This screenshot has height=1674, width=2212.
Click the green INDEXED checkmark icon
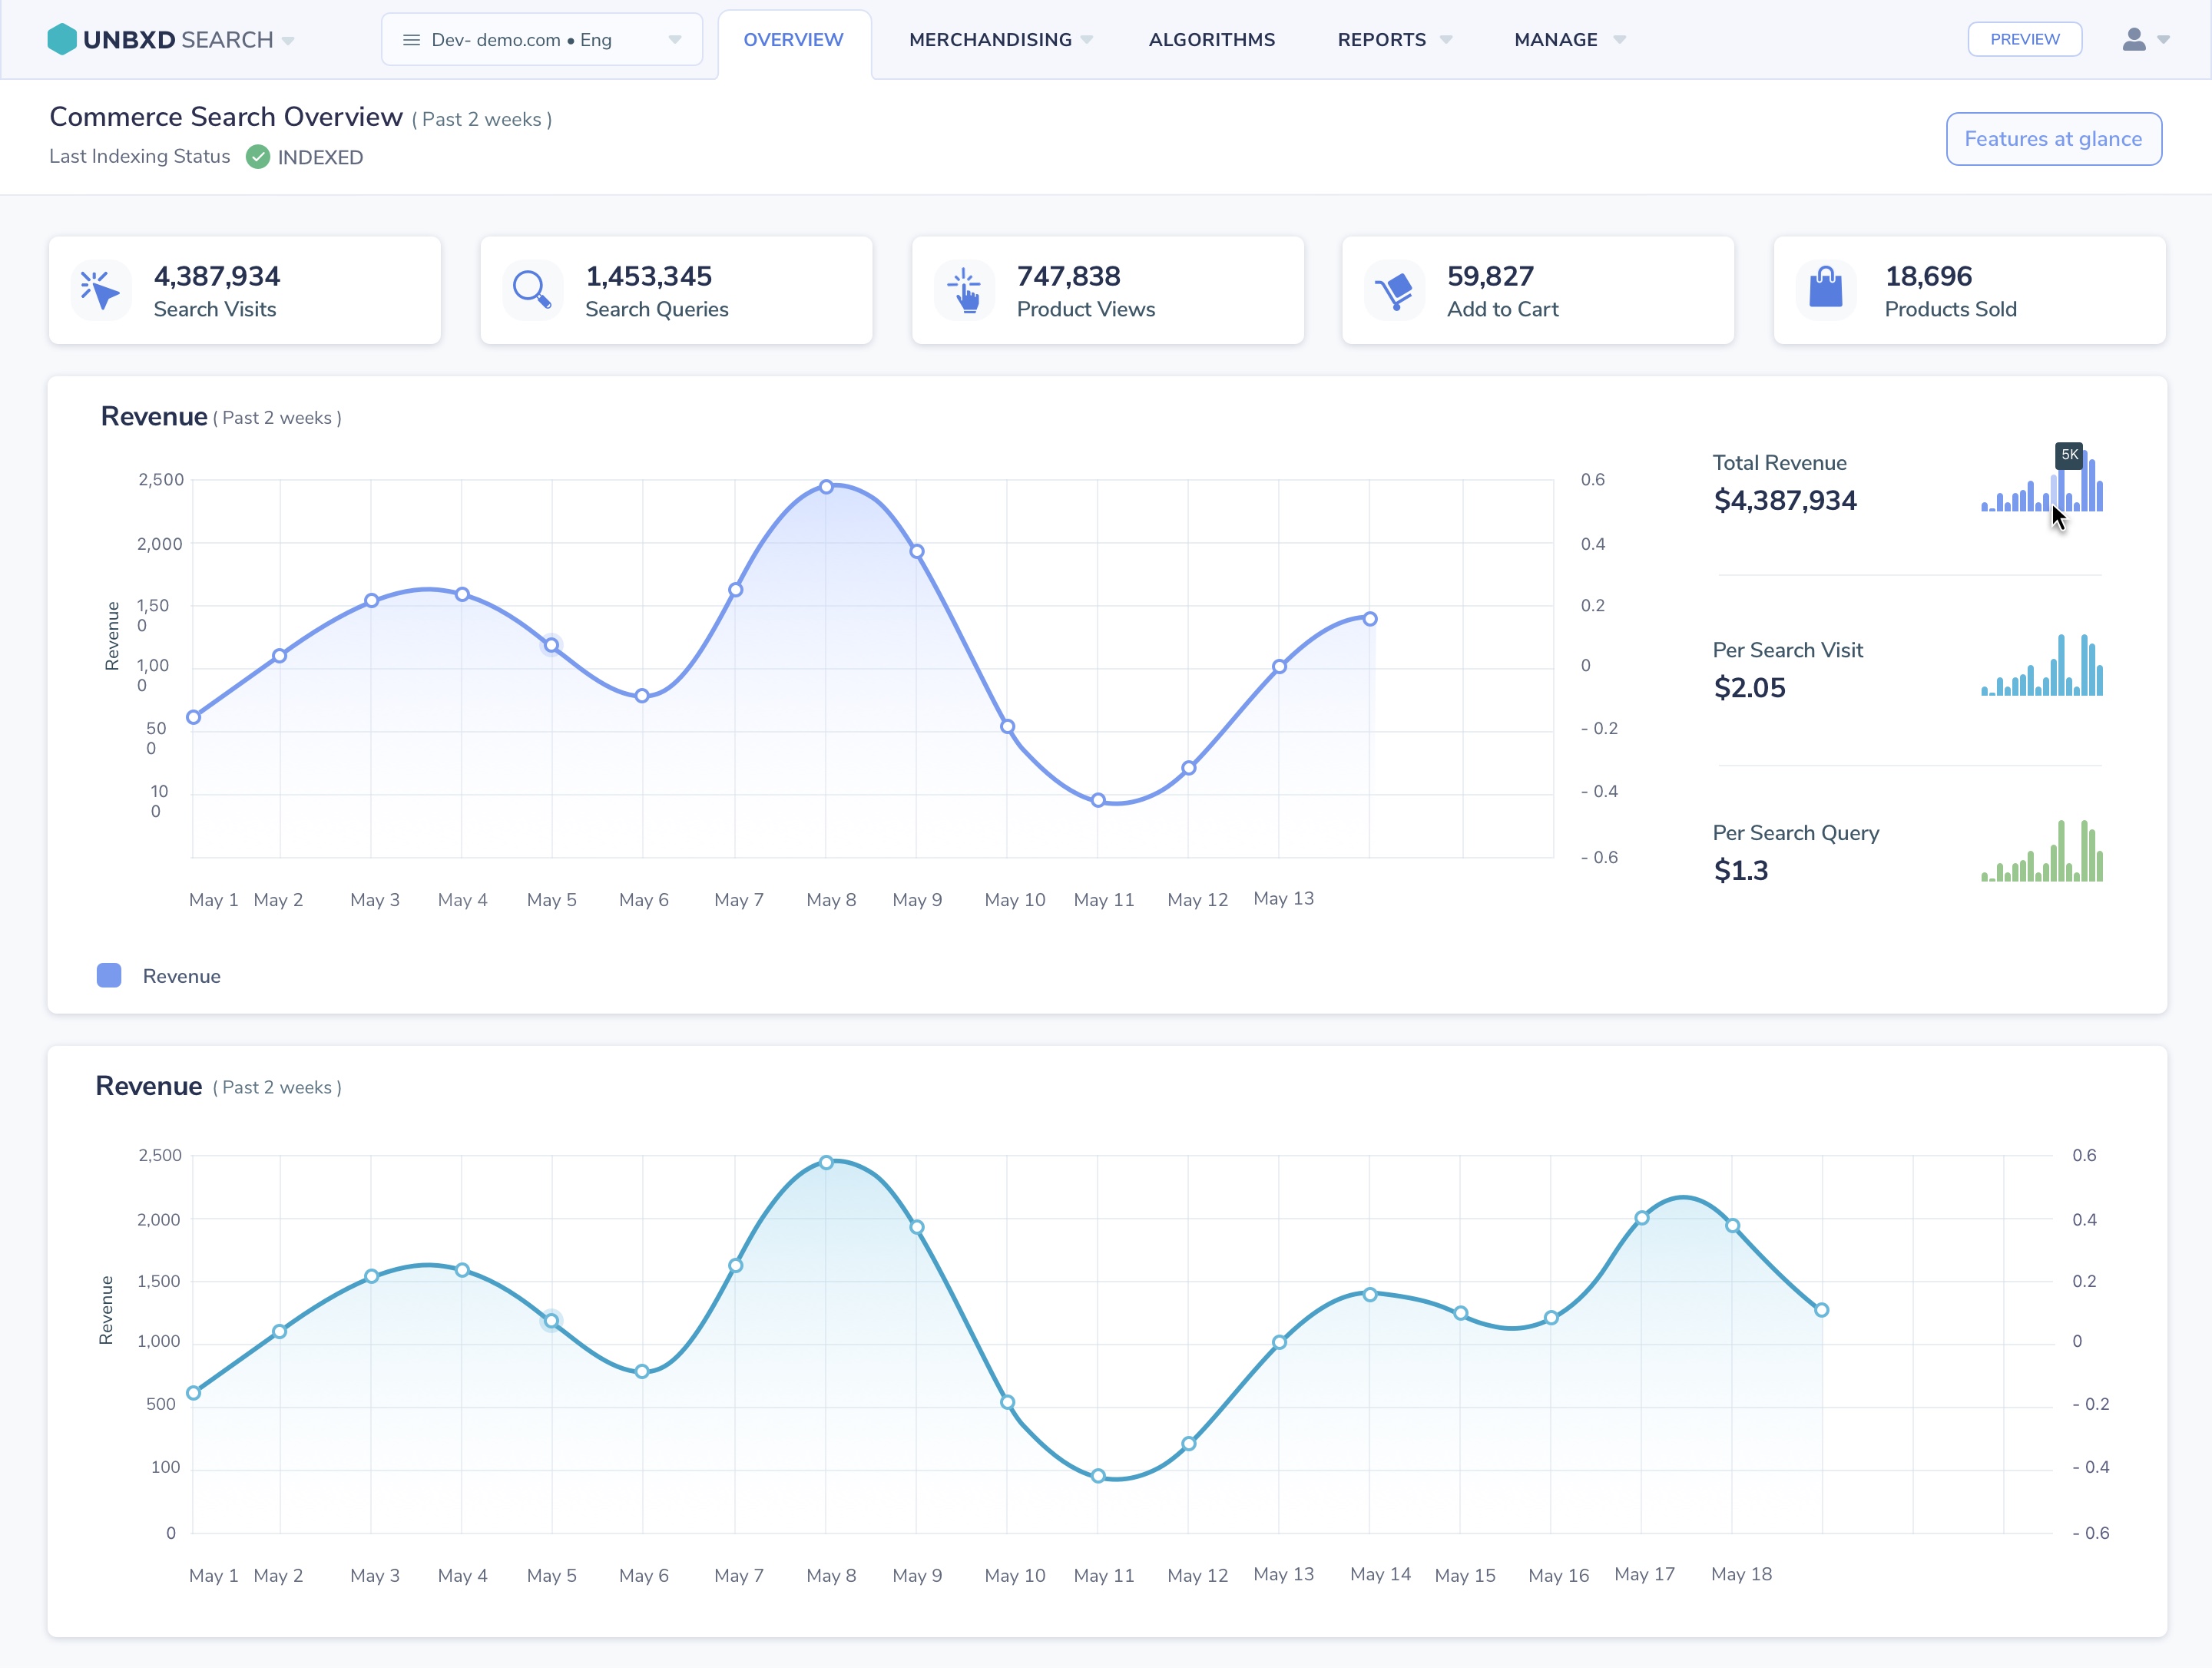click(258, 157)
